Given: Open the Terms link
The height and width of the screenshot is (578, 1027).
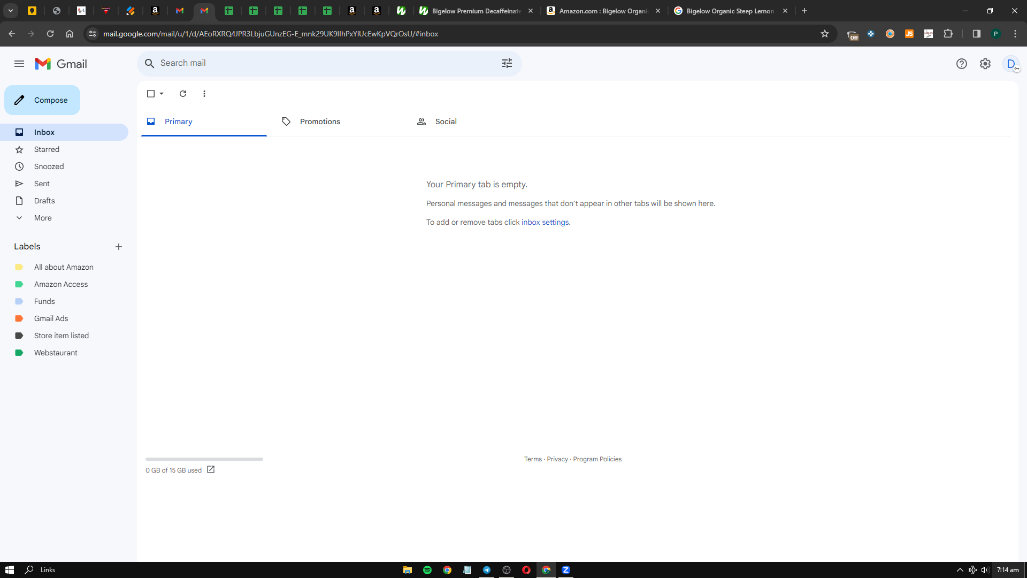Looking at the screenshot, I should [x=533, y=459].
